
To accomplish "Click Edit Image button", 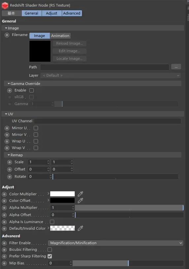I will 69,51.
